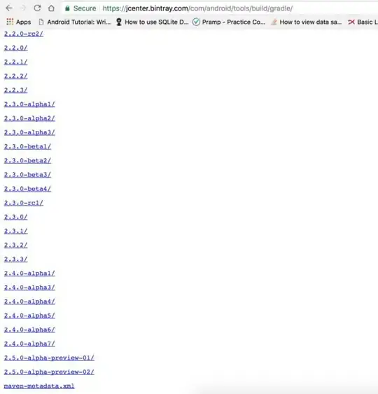378x394 pixels.
Task: Open the 2.4.0-alpha4/ directory link
Action: pyautogui.click(x=29, y=302)
